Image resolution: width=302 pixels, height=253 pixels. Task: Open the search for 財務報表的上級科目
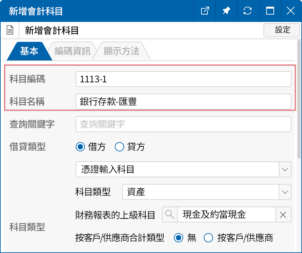pyautogui.click(x=170, y=214)
